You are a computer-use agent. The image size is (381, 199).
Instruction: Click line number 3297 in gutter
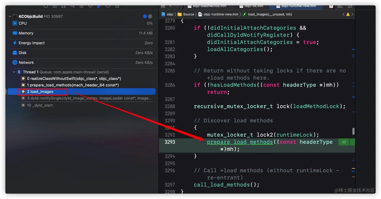point(170,185)
